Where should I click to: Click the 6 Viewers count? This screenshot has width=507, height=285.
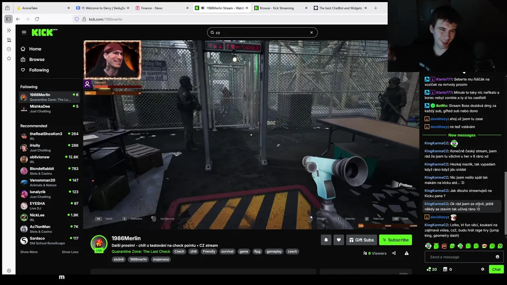[375, 253]
